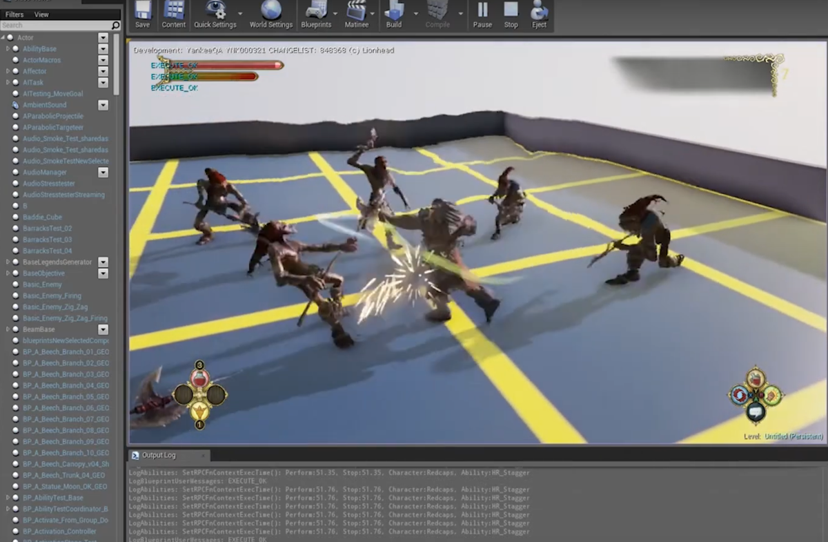Open the Quick Settings dropdown arrow
828x542 pixels.
point(240,12)
